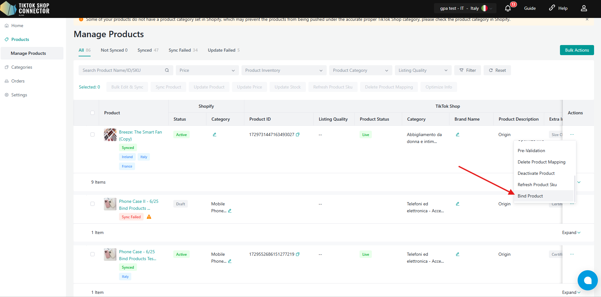This screenshot has width=601, height=297.
Task: Expand the 9 Items row chevron
Action: pos(579,182)
